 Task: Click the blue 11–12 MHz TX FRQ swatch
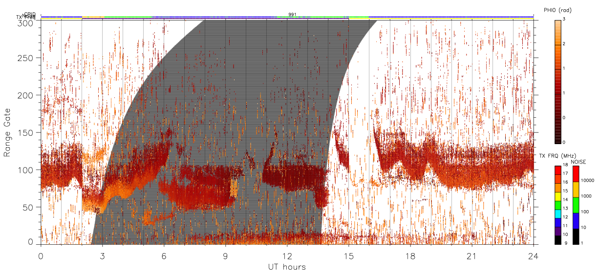557,222
